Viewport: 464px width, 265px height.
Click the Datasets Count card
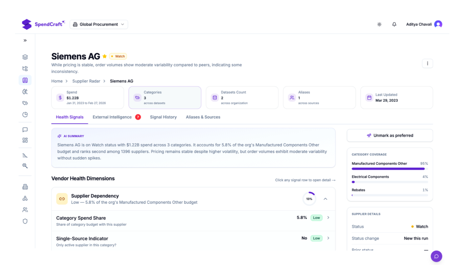tap(242, 98)
